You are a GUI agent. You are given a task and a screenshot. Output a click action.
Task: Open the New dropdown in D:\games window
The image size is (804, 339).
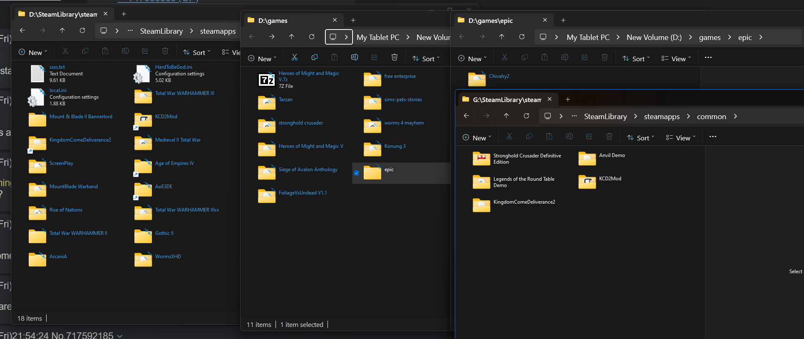point(262,59)
